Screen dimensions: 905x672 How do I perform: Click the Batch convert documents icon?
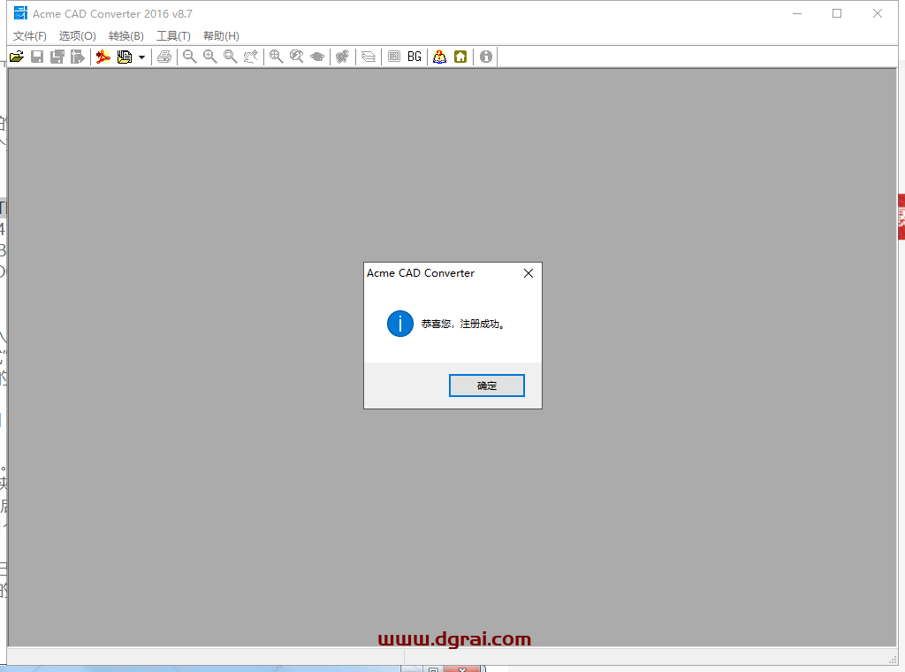click(x=124, y=57)
